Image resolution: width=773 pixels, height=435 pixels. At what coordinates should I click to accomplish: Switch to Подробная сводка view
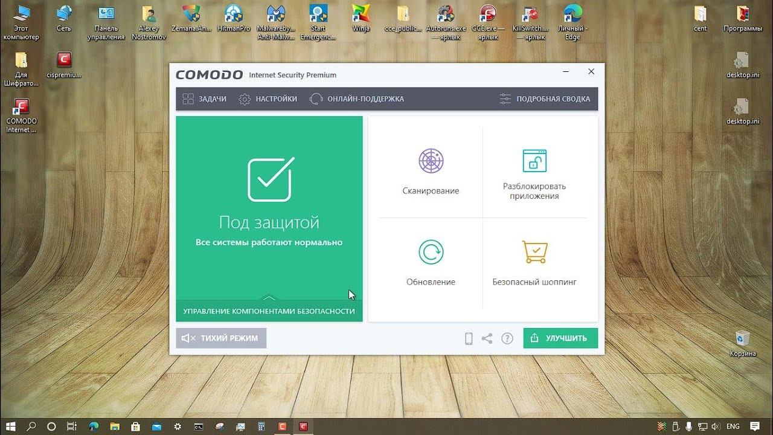click(545, 98)
